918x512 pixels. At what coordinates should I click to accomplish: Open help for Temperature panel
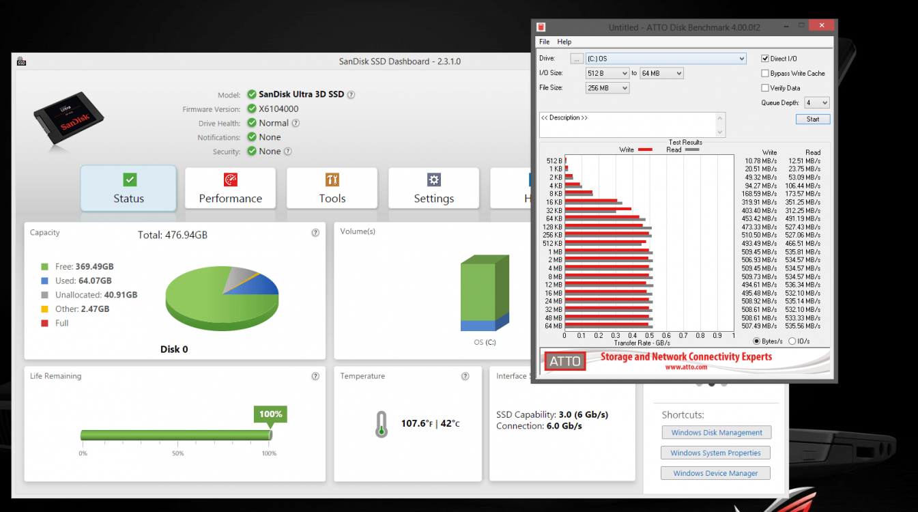465,376
